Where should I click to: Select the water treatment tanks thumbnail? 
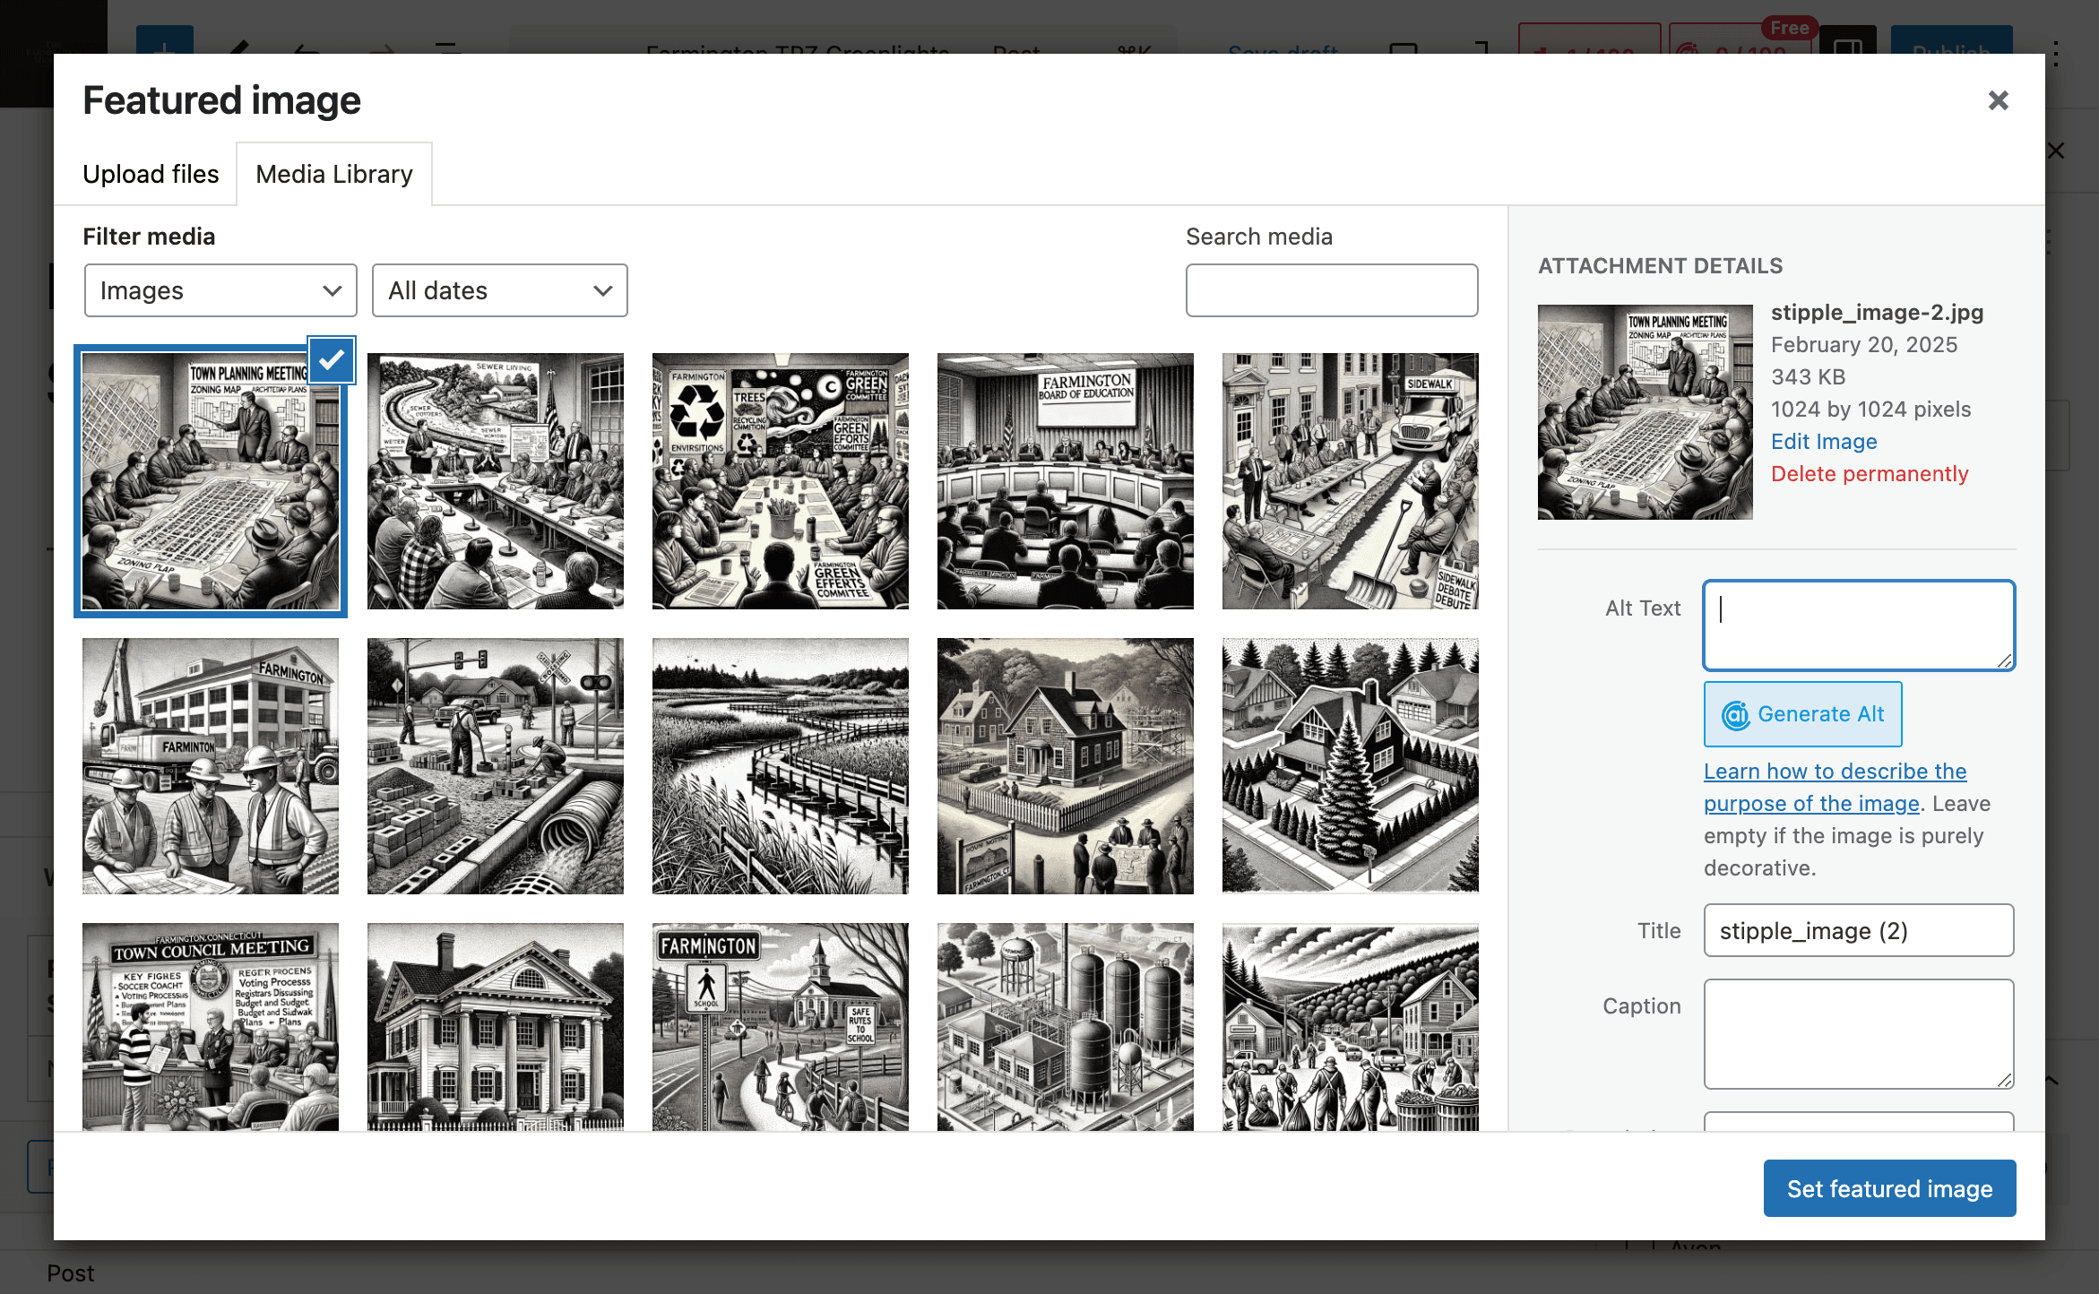1066,1027
